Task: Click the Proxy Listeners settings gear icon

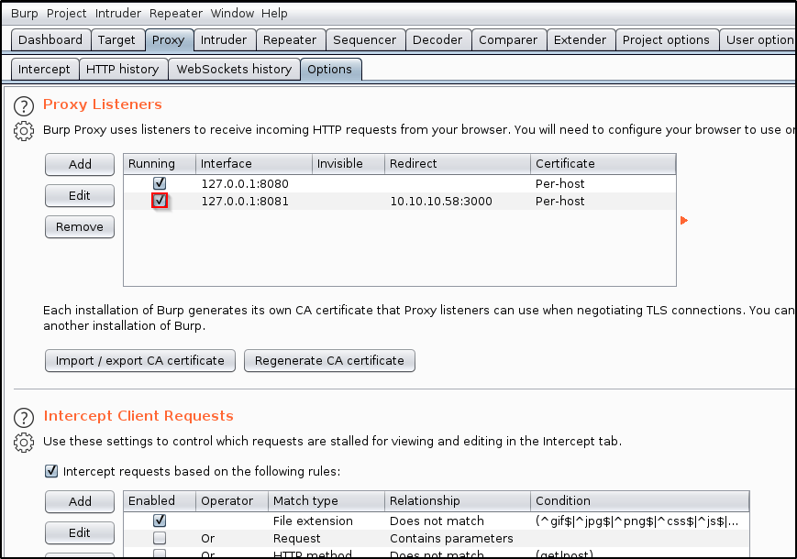Action: point(24,131)
